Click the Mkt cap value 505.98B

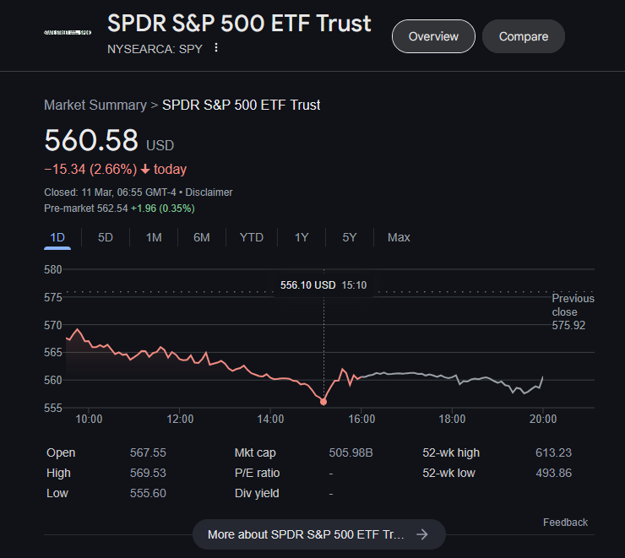tap(351, 452)
